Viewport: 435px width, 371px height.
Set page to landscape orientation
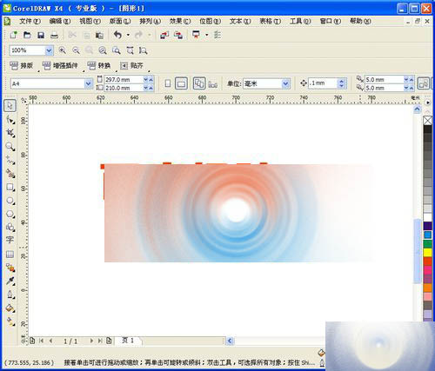point(181,83)
